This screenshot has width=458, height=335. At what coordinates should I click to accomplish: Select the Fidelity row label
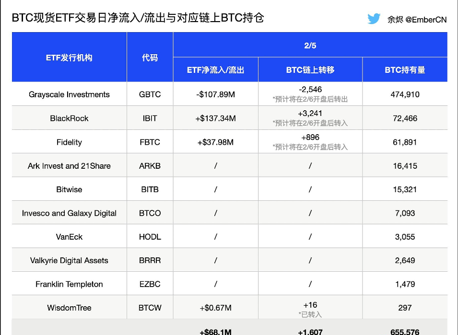pyautogui.click(x=69, y=141)
